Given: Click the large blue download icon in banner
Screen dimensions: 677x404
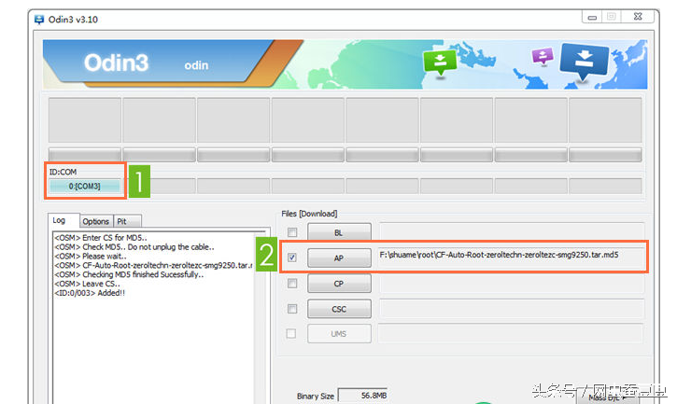Looking at the screenshot, I should pyautogui.click(x=585, y=62).
